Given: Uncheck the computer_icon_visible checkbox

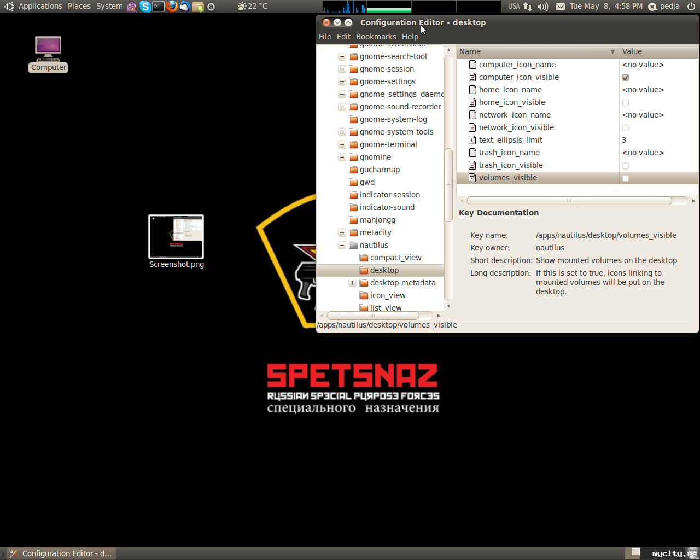Looking at the screenshot, I should click(626, 78).
